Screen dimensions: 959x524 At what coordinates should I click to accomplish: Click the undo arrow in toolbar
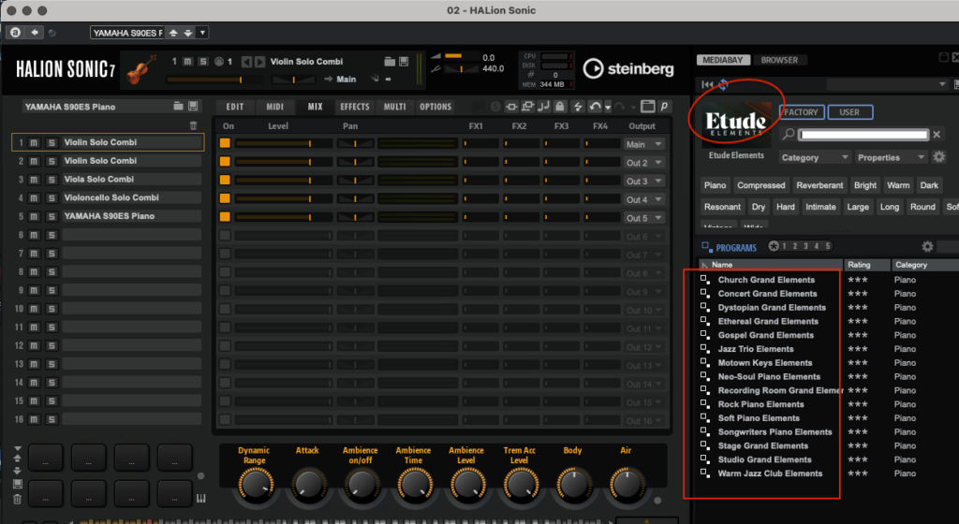point(594,107)
